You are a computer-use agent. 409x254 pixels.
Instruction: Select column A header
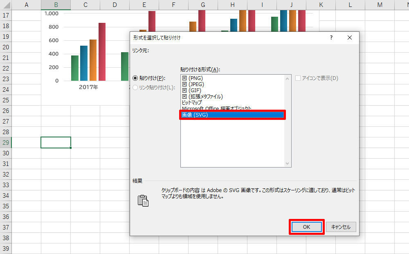click(x=26, y=5)
